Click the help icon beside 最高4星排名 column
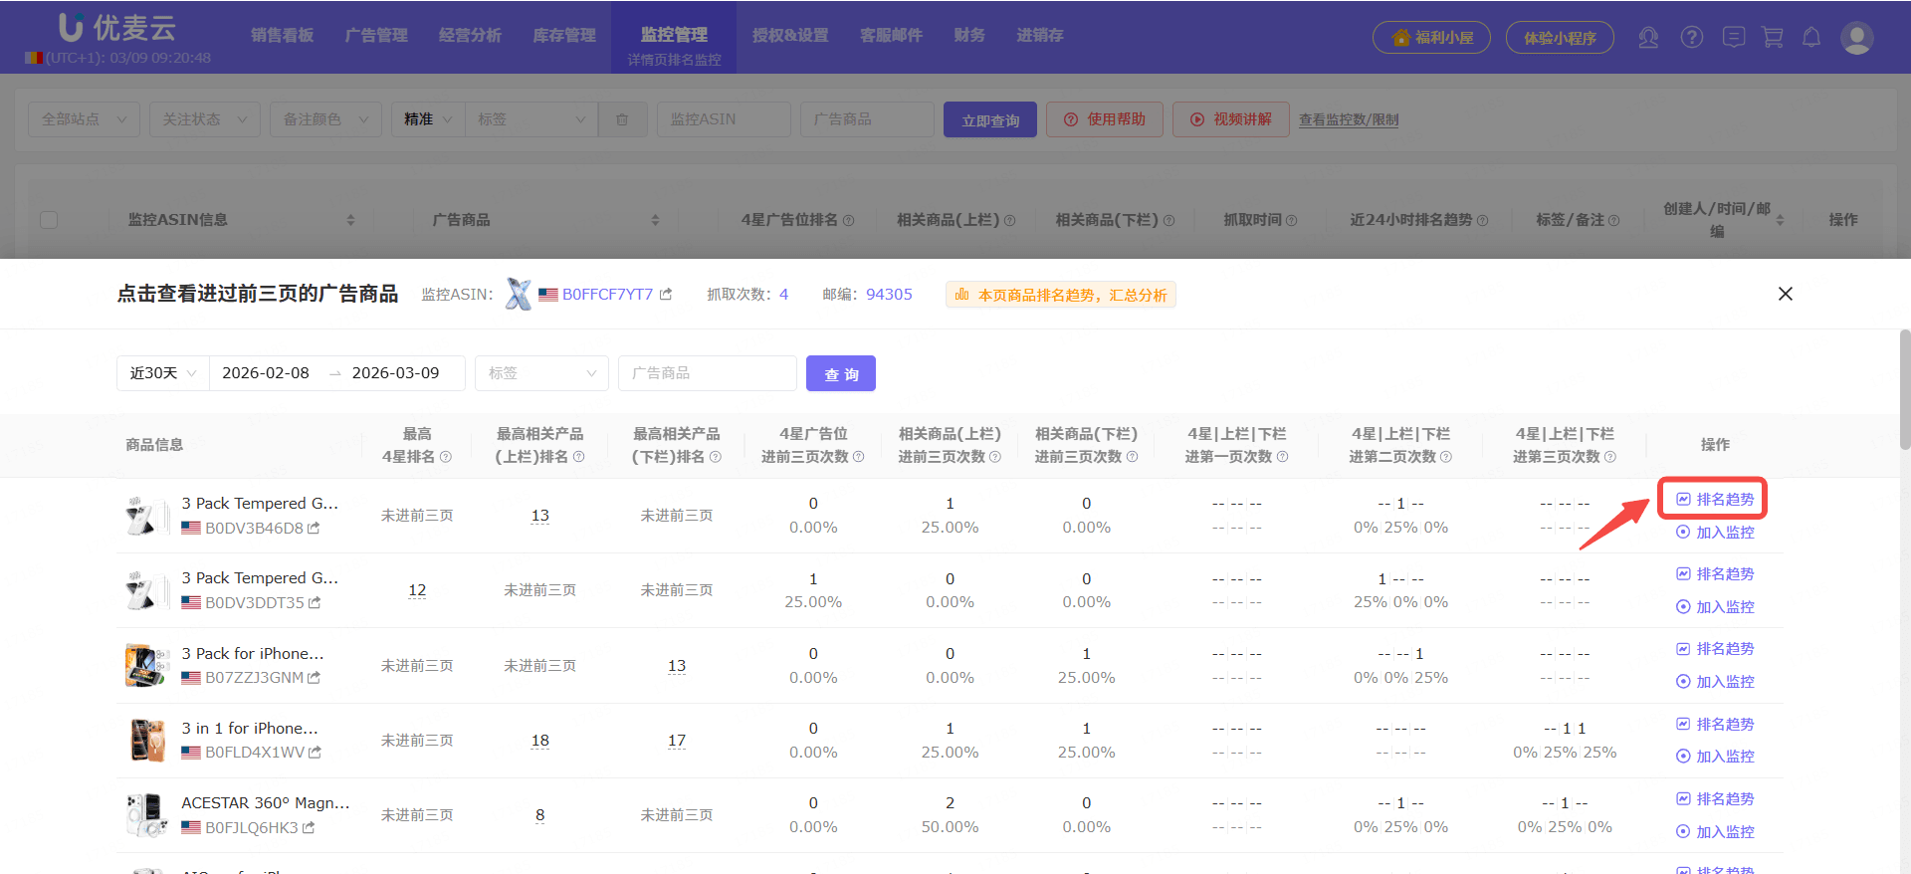This screenshot has height=874, width=1911. [445, 457]
